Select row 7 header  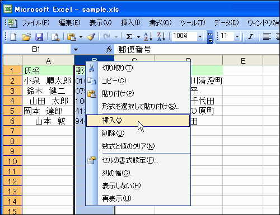point(12,131)
